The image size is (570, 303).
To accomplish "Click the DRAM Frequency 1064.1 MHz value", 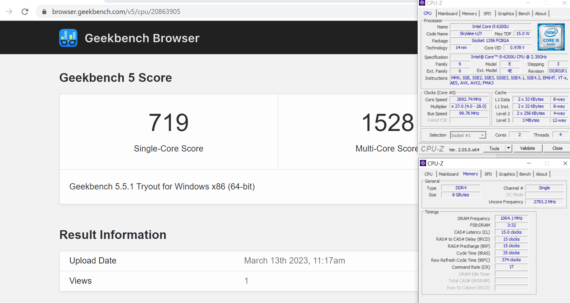I will [x=511, y=218].
